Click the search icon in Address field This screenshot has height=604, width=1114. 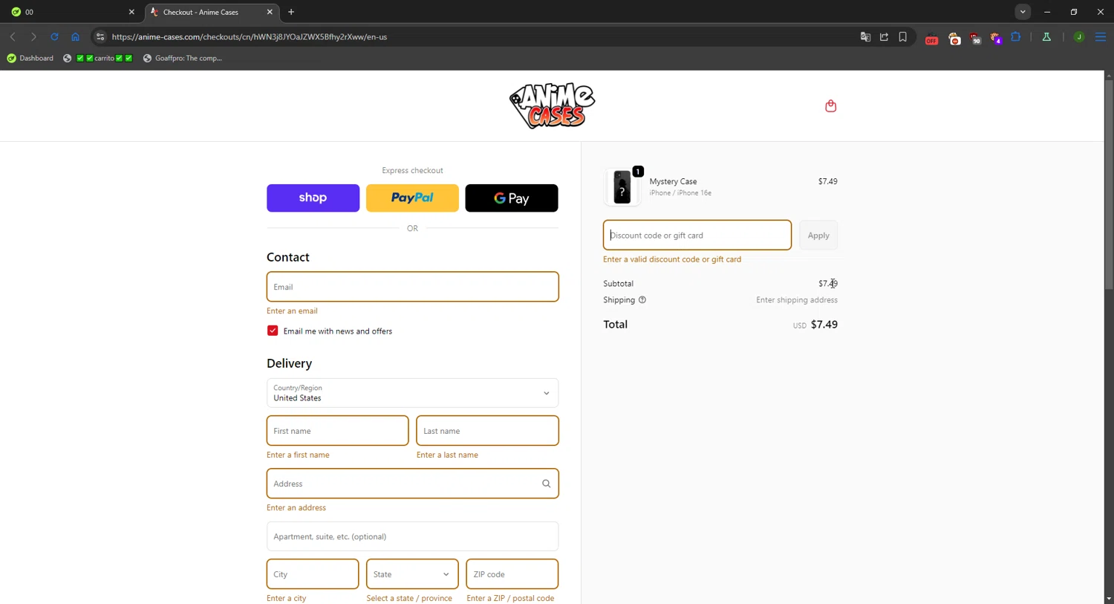546,484
